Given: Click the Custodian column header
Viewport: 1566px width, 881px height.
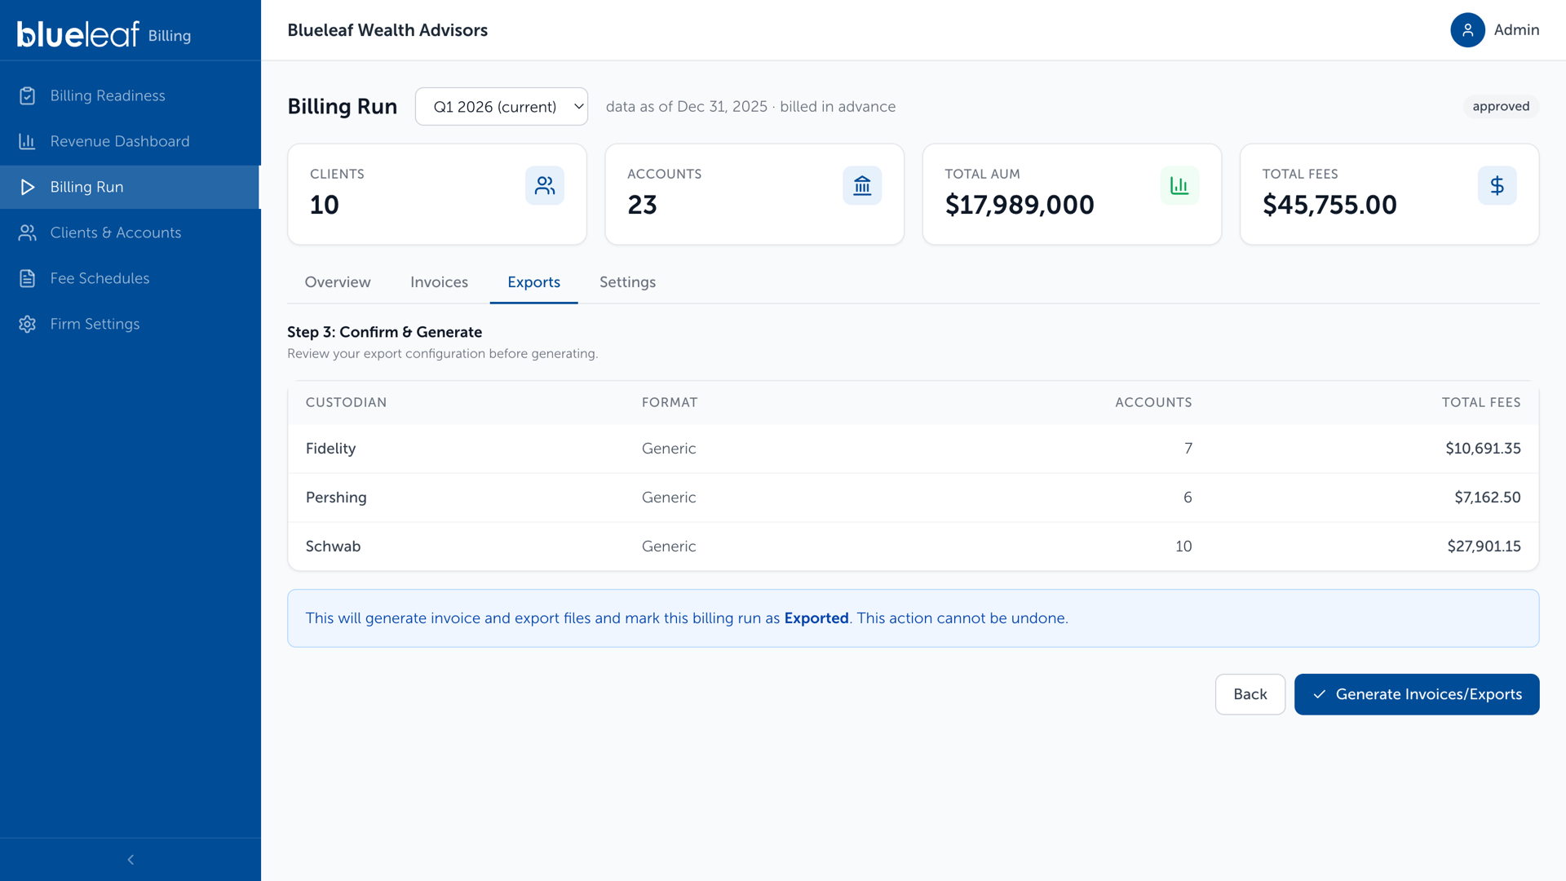Looking at the screenshot, I should tap(346, 402).
